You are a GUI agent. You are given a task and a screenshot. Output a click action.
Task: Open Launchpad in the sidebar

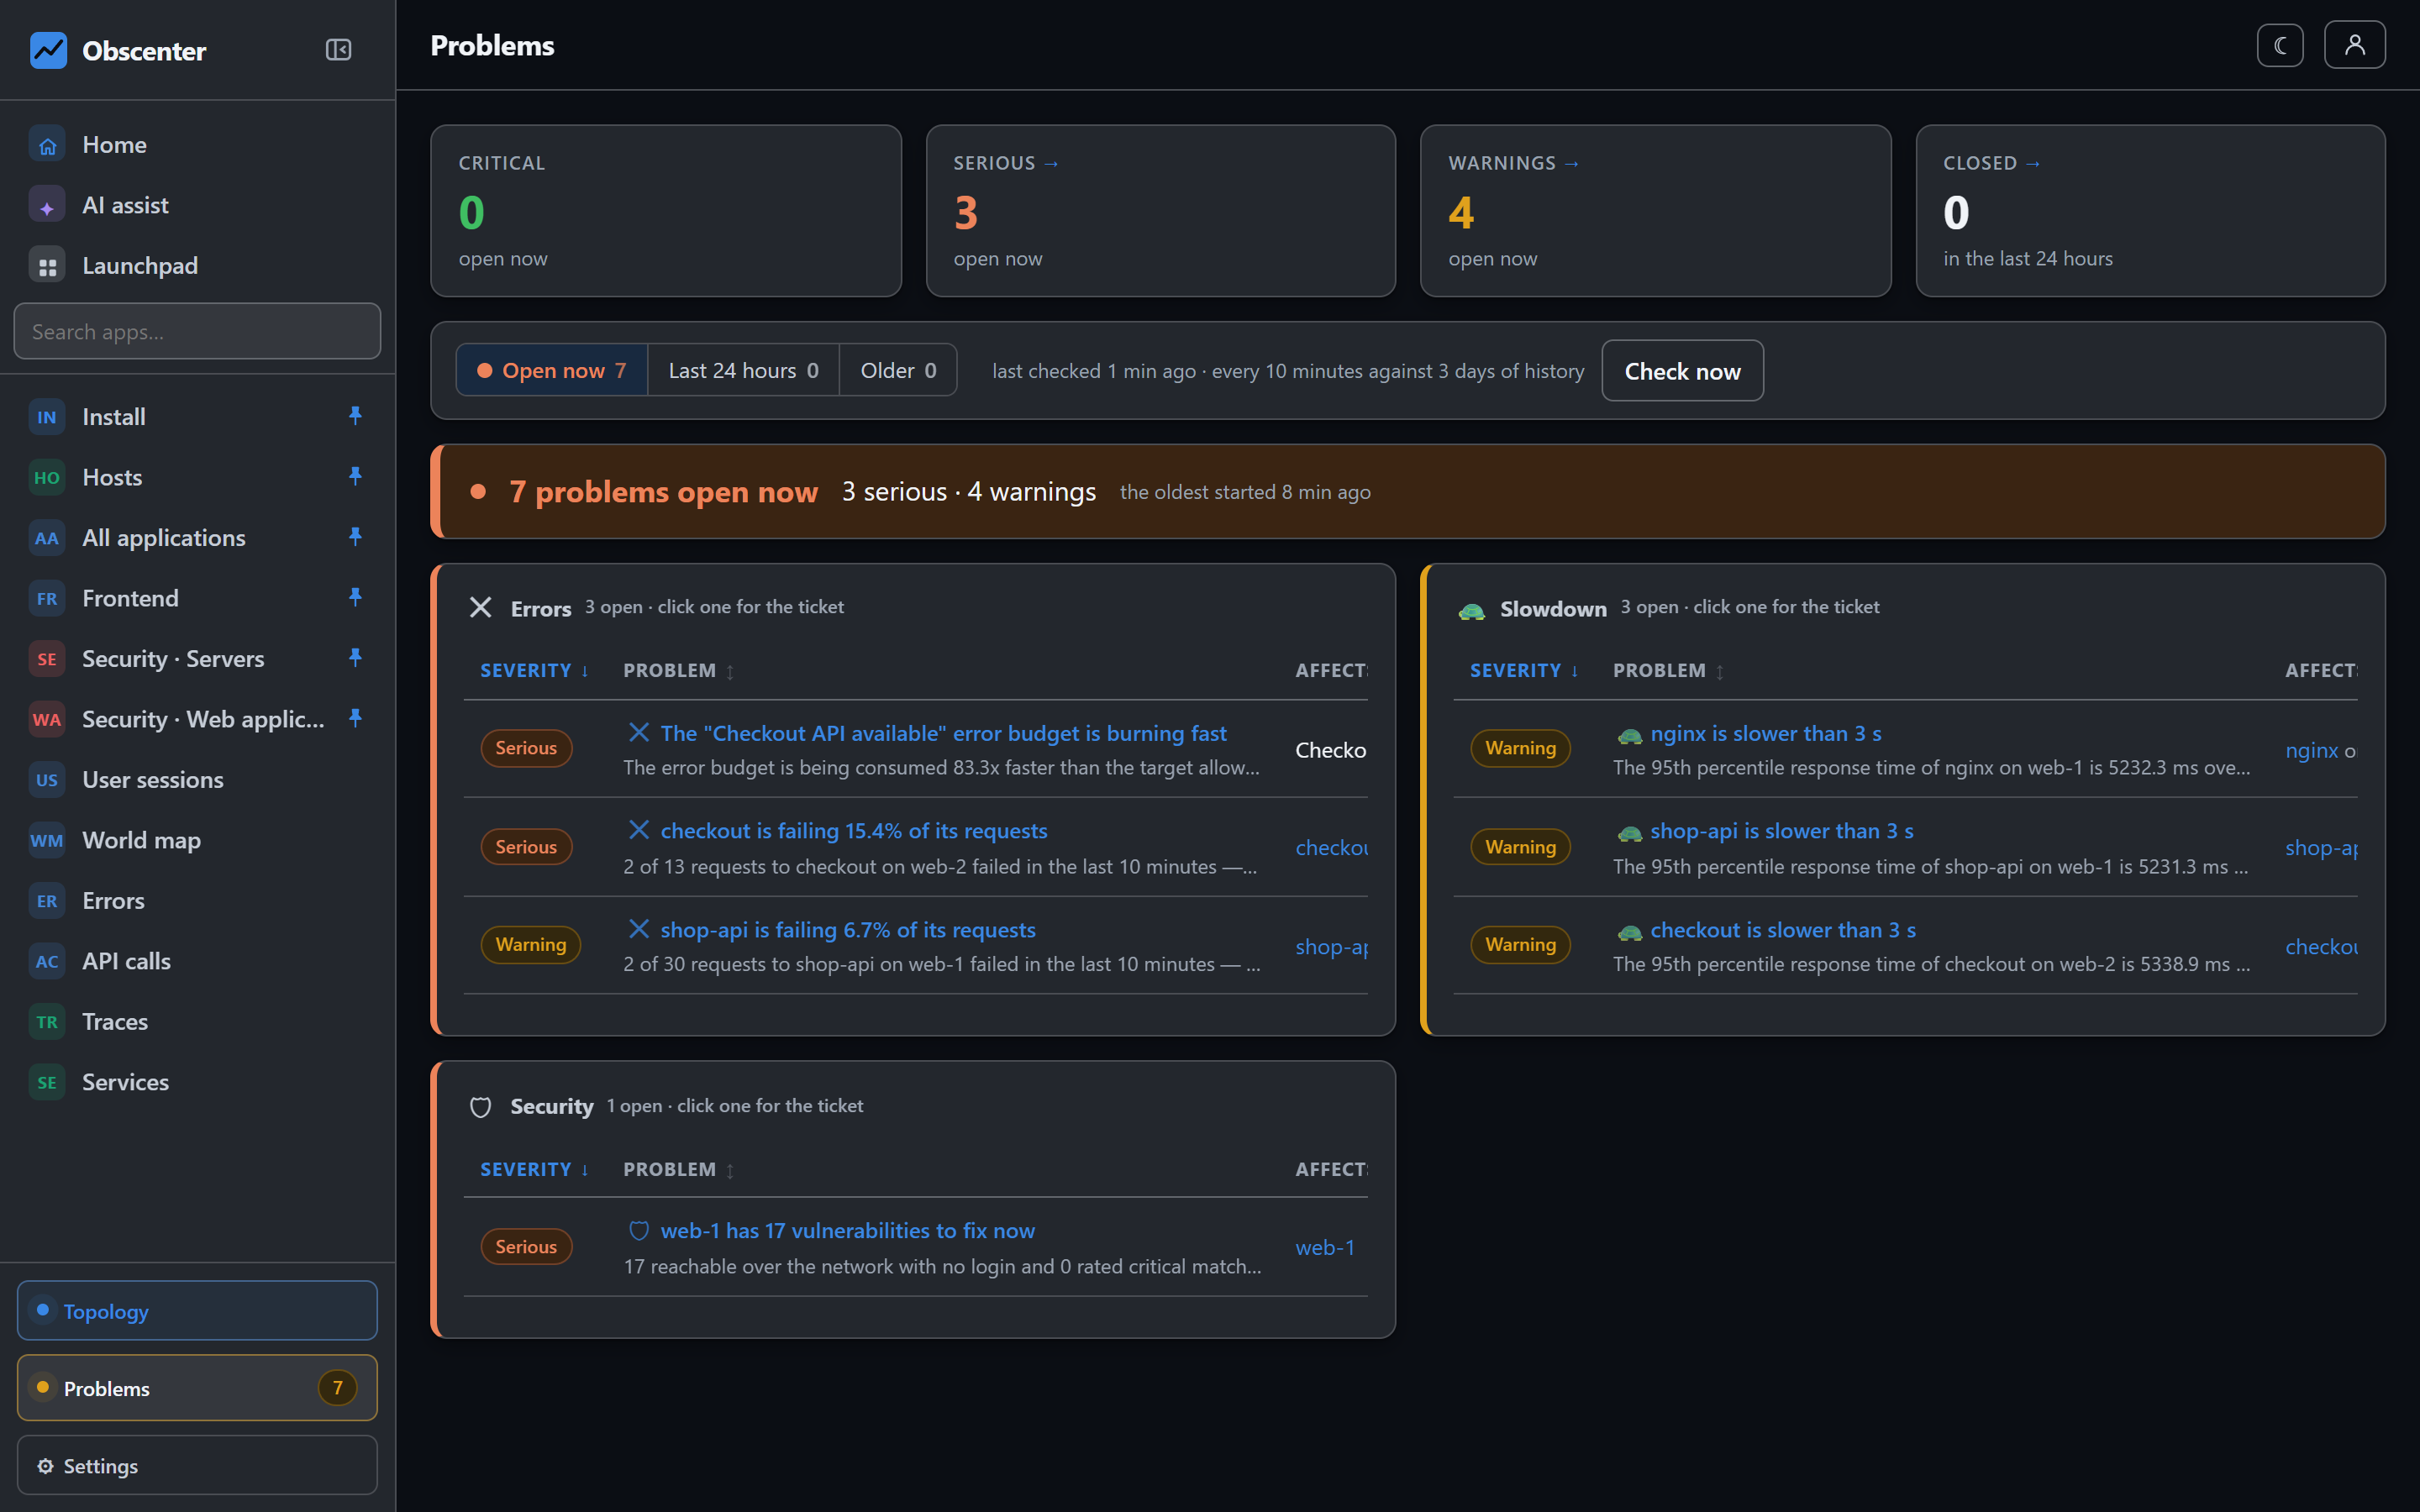coord(197,266)
